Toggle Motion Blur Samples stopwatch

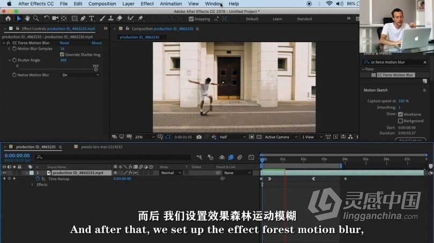click(x=14, y=49)
